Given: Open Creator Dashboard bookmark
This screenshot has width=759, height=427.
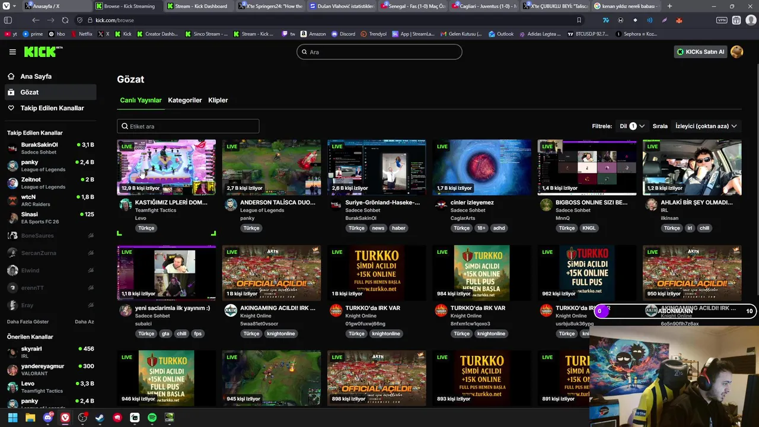Looking at the screenshot, I should coord(158,34).
